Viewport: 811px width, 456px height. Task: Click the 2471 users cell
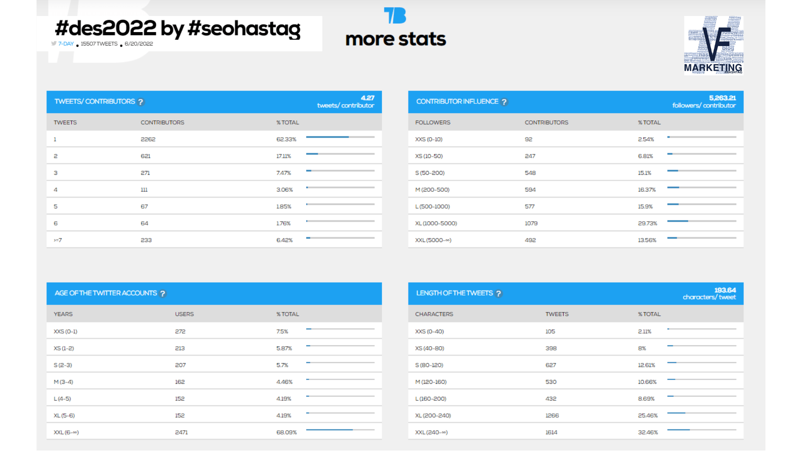[182, 432]
